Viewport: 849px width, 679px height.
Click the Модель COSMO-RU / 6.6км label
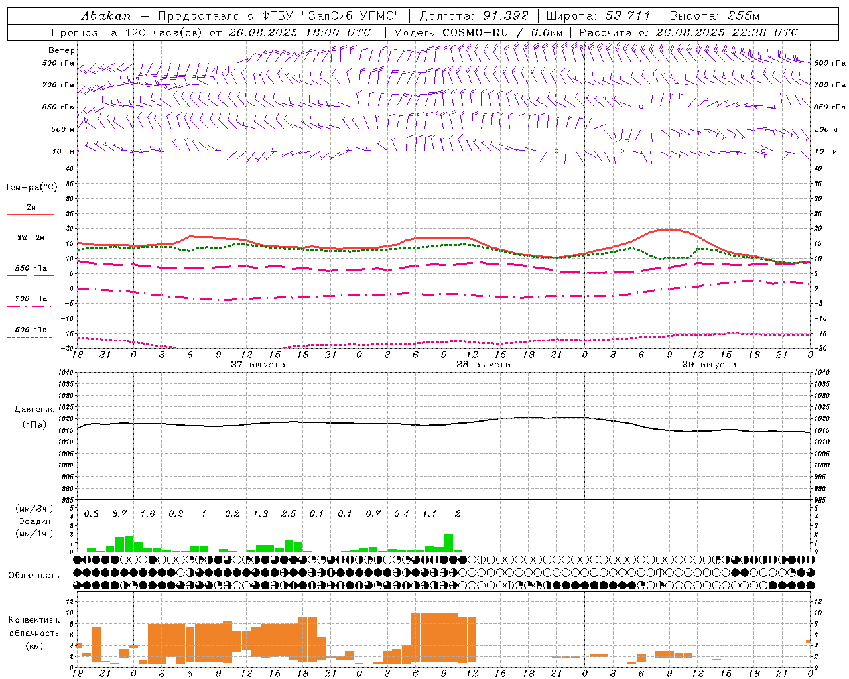tap(478, 32)
